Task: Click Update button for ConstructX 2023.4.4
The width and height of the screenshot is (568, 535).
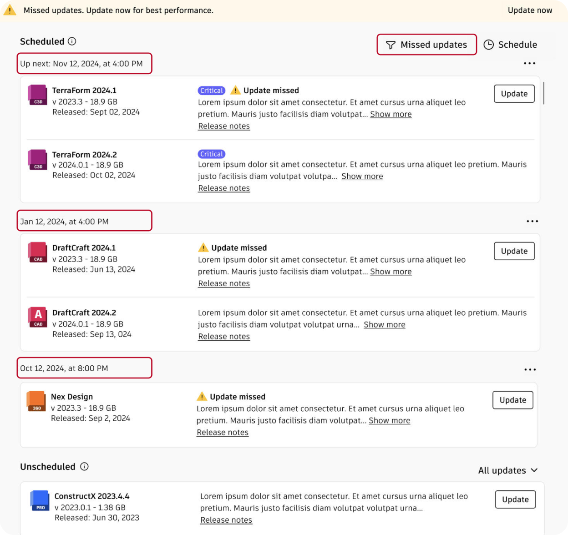Action: click(515, 500)
